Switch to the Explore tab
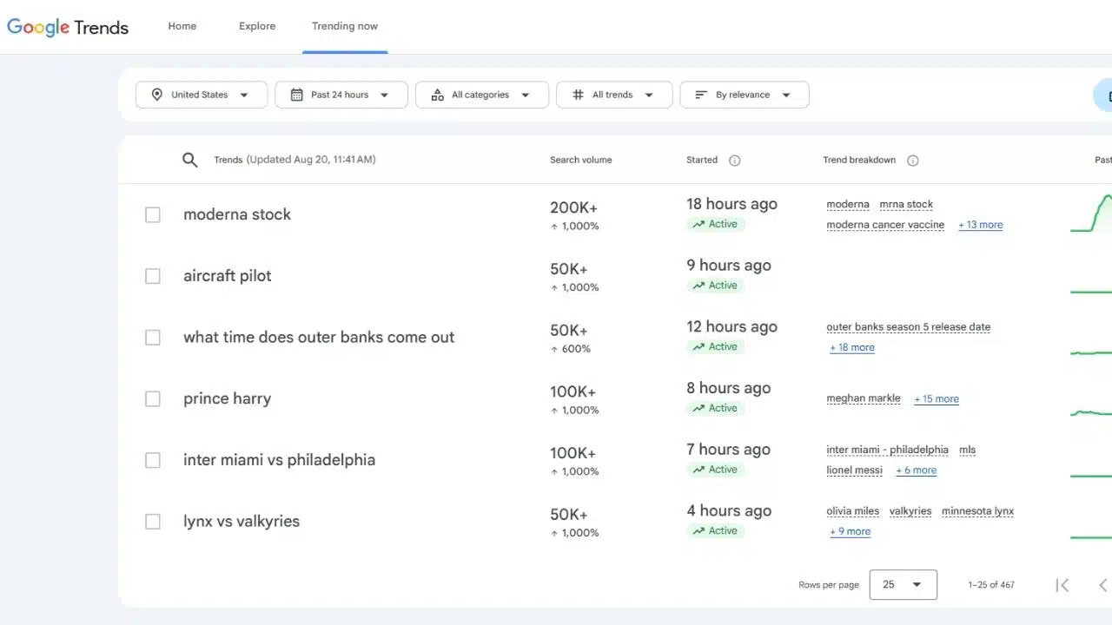 coord(257,26)
